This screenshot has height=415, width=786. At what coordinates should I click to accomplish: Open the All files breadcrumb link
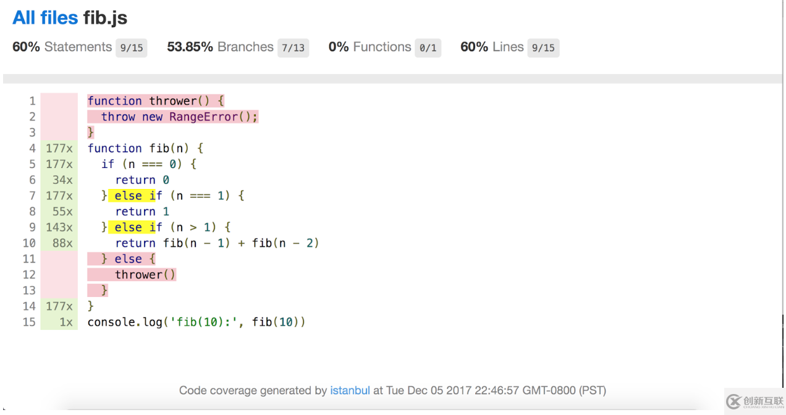pos(45,18)
